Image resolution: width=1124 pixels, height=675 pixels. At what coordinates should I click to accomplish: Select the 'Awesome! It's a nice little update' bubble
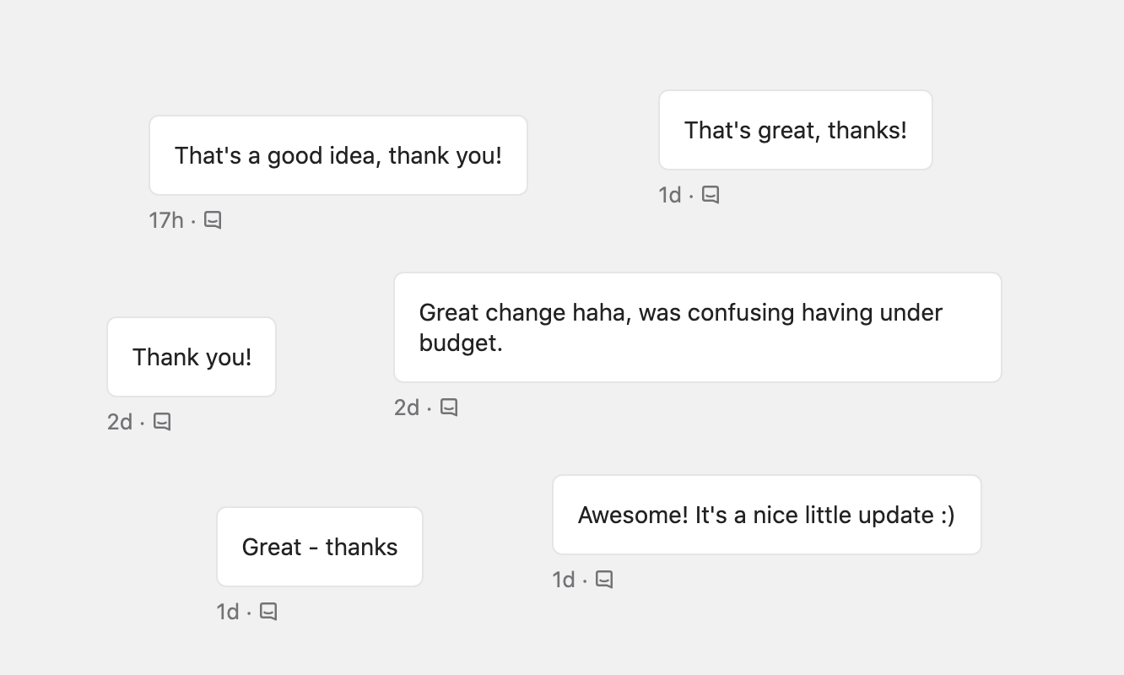point(767,515)
